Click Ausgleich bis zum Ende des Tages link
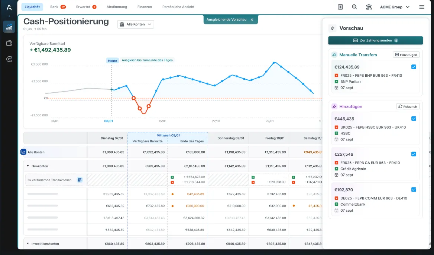The image size is (434, 255). [x=147, y=60]
